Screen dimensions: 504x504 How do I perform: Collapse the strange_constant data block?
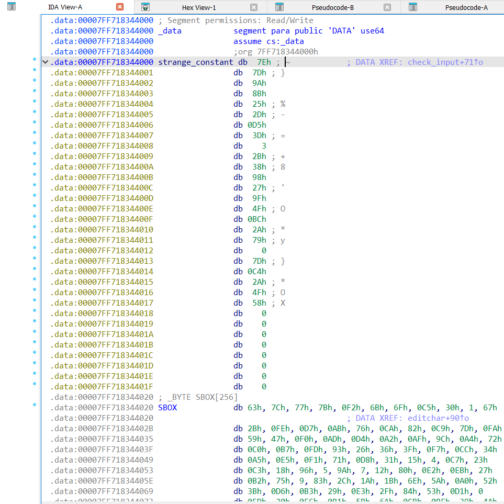(45, 62)
